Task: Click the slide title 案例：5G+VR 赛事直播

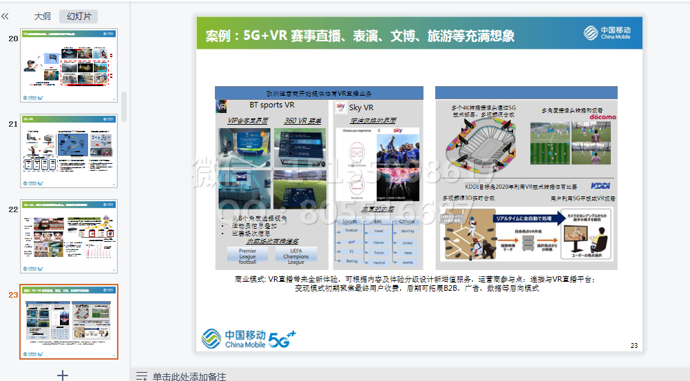Action: pyautogui.click(x=359, y=36)
